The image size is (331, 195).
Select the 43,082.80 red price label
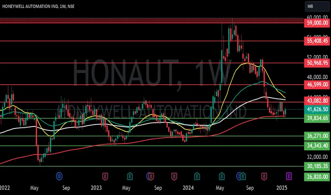pos(317,101)
